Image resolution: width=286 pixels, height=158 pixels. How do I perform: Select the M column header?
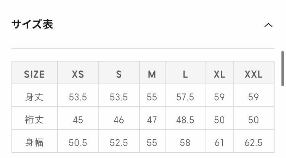pos(152,74)
